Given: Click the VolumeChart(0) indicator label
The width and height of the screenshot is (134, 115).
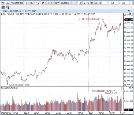Looking at the screenshot, I should tap(10, 88).
